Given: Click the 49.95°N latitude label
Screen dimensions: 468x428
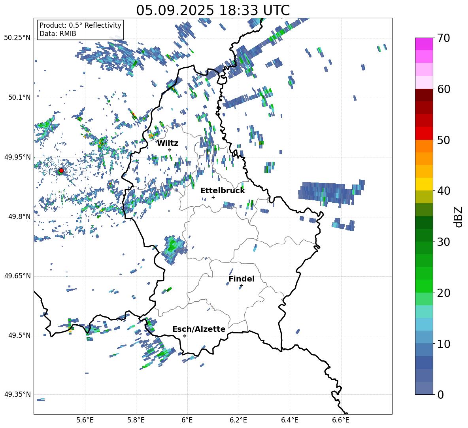Looking at the screenshot, I should [x=17, y=157].
